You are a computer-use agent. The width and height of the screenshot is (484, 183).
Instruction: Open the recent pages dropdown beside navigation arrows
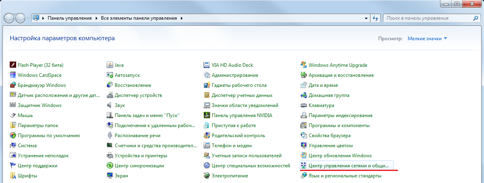(29, 18)
